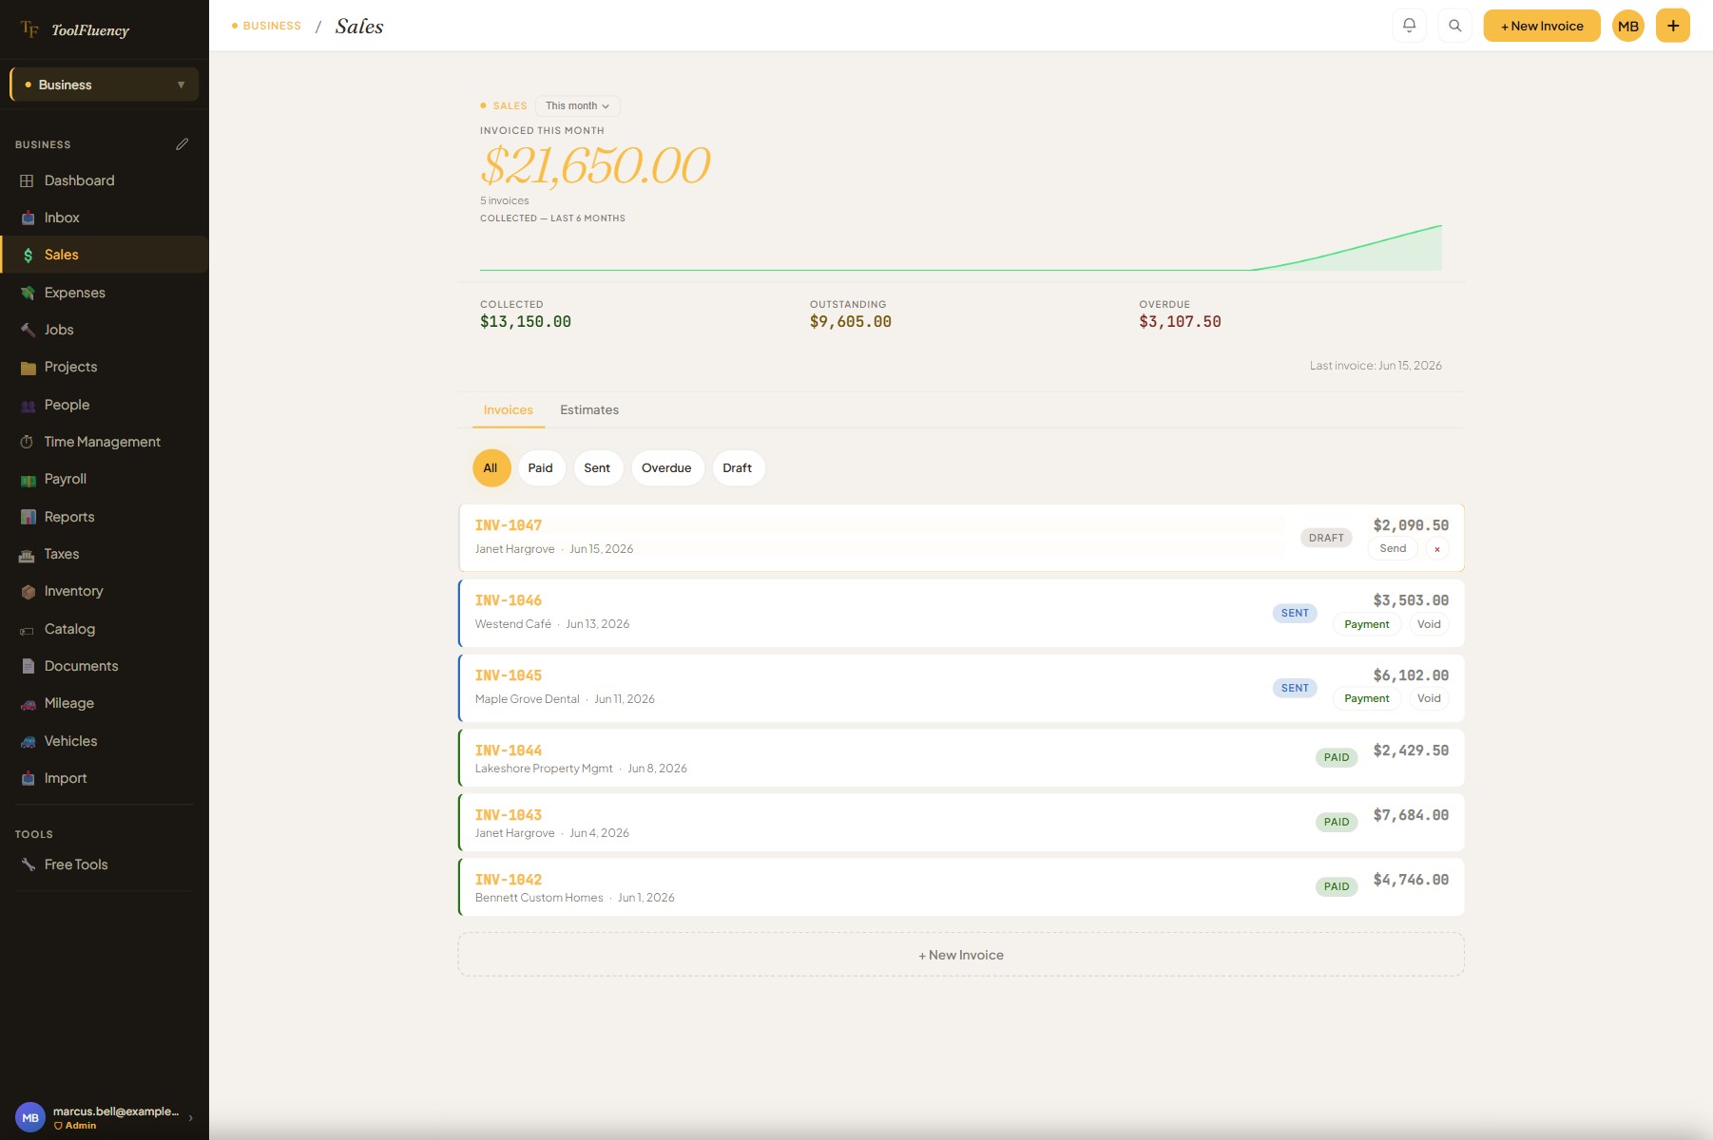Open Free Tools in the sidebar
The height and width of the screenshot is (1140, 1713).
tap(105, 864)
